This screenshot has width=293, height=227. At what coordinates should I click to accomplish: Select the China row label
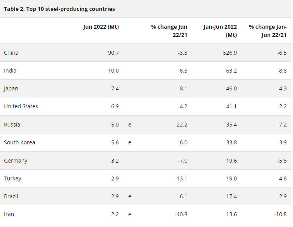[11, 53]
